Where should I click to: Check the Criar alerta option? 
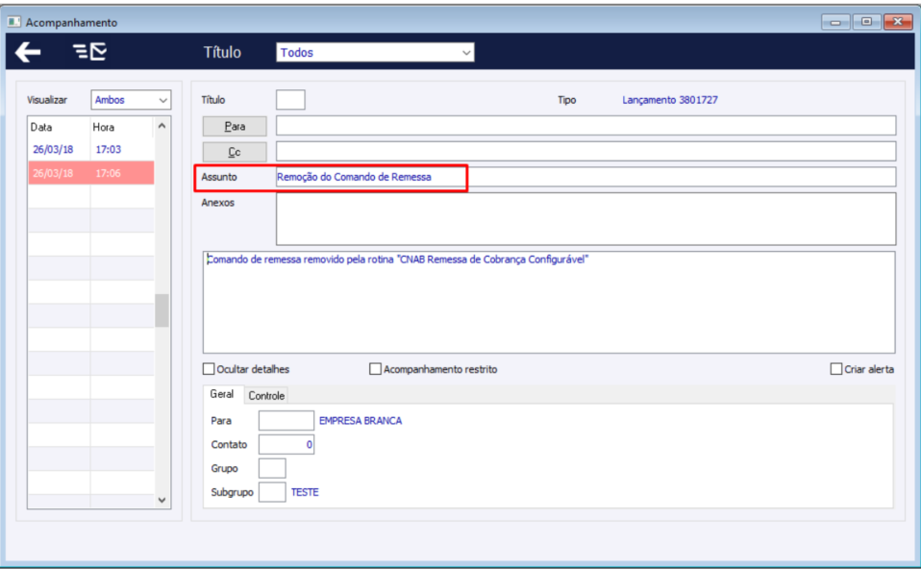pyautogui.click(x=835, y=369)
